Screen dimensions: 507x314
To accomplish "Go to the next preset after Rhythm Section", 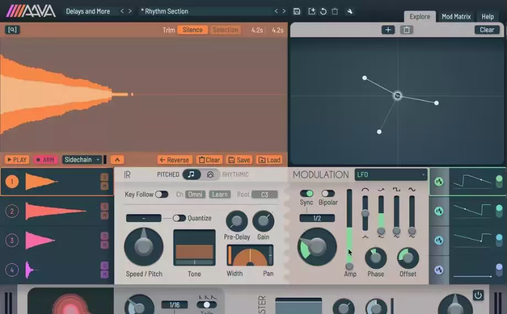I will click(x=284, y=11).
